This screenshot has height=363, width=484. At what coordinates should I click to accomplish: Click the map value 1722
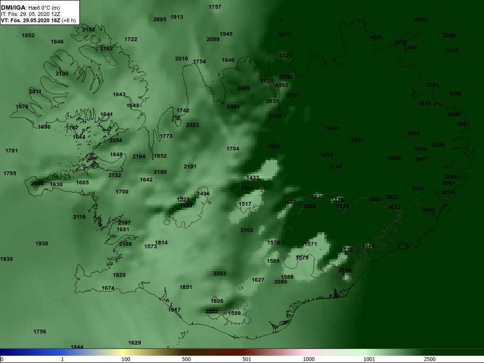131,39
